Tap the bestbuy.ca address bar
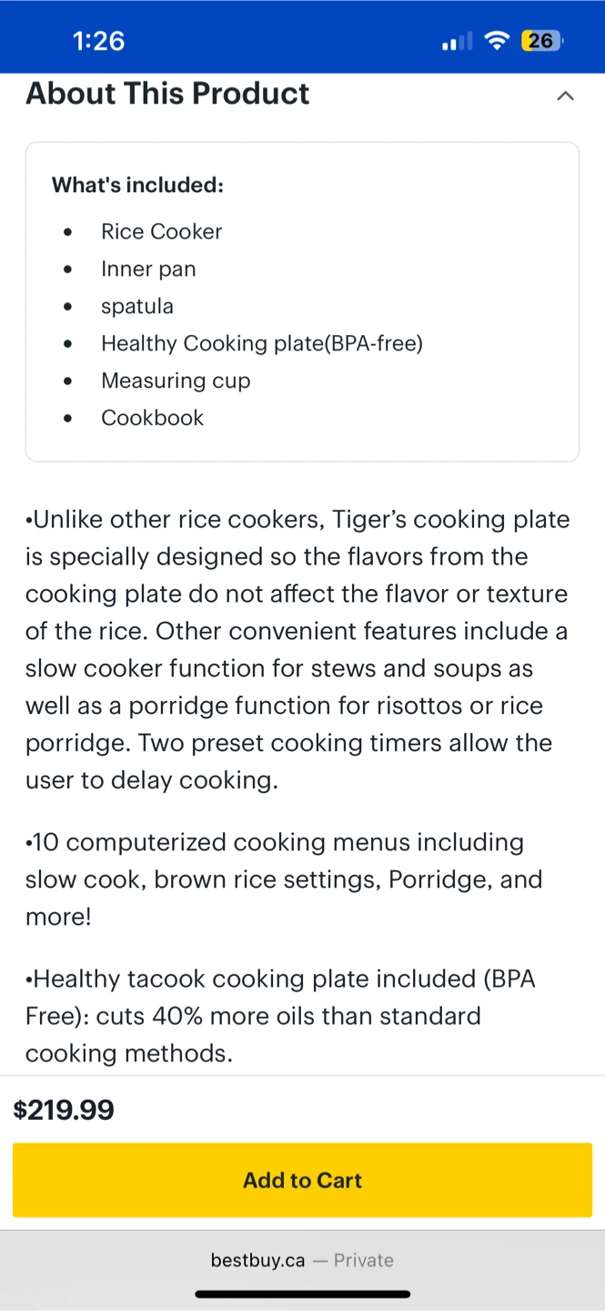605x1311 pixels. [x=302, y=1260]
